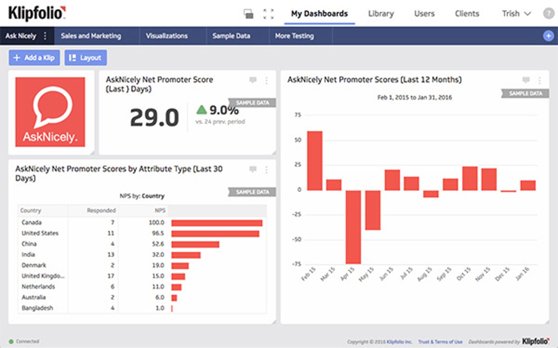Viewport: 558px width, 348px height.
Task: Open the TV mode screens icon
Action: pos(248,14)
